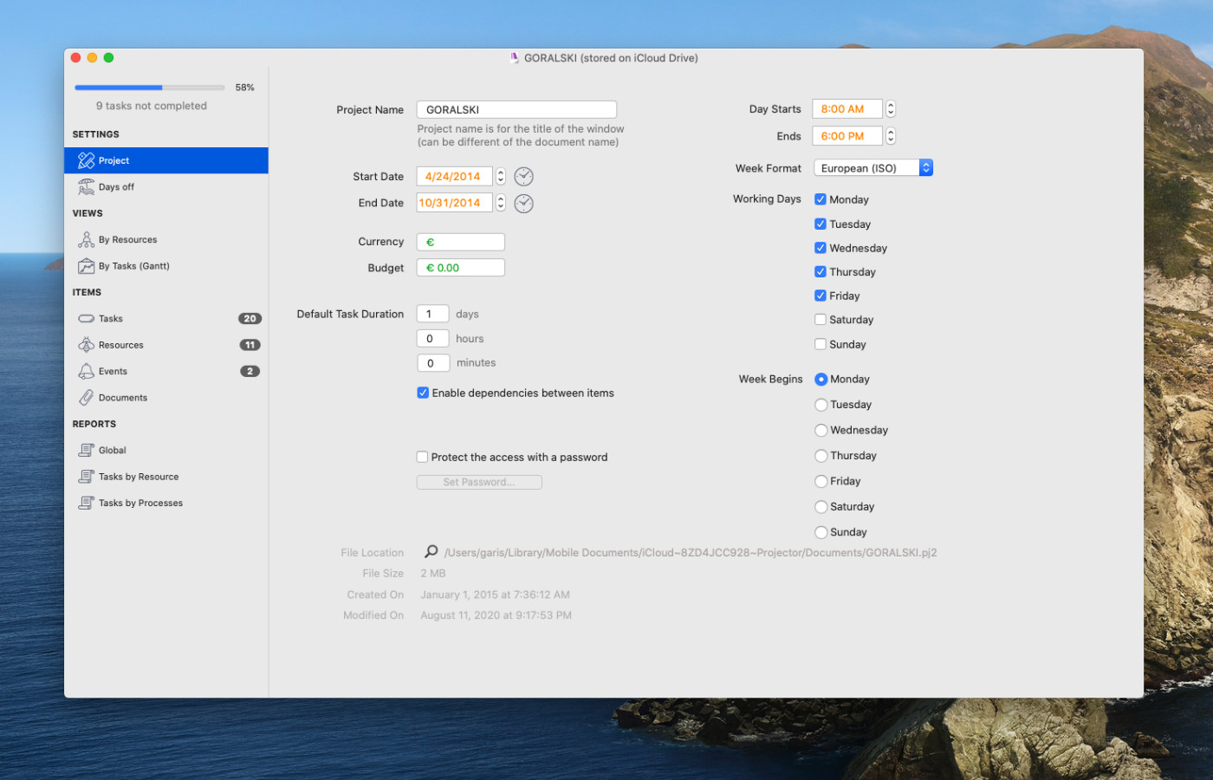
Task: Click the clock icon beside Start Date
Action: click(x=523, y=177)
